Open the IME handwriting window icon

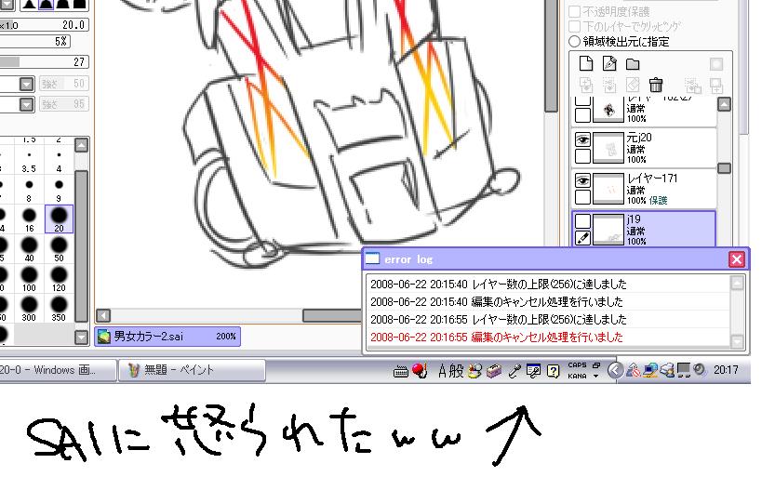[x=533, y=370]
